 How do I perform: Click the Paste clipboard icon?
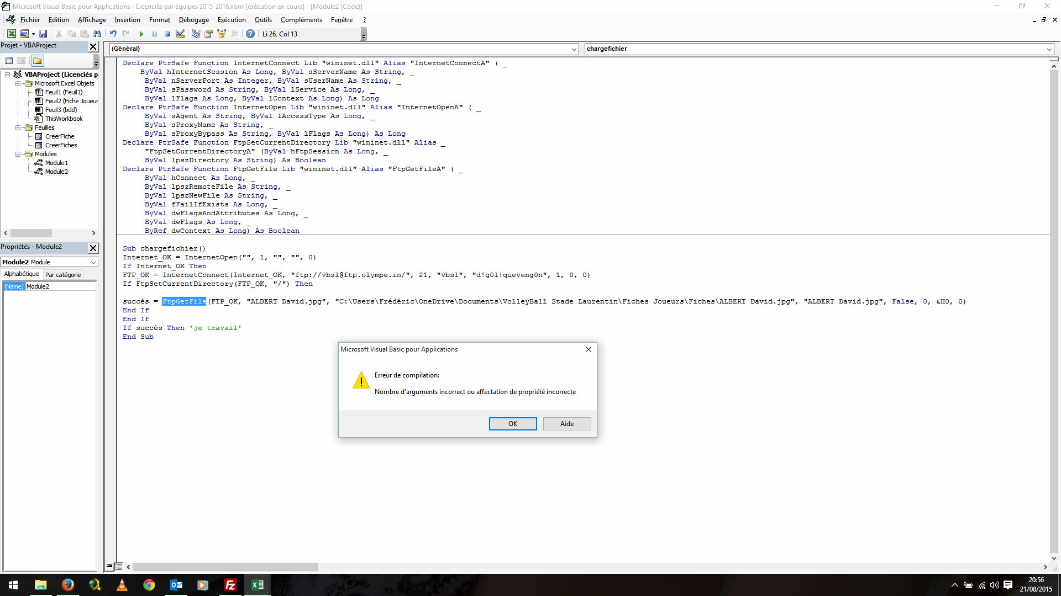click(x=84, y=34)
